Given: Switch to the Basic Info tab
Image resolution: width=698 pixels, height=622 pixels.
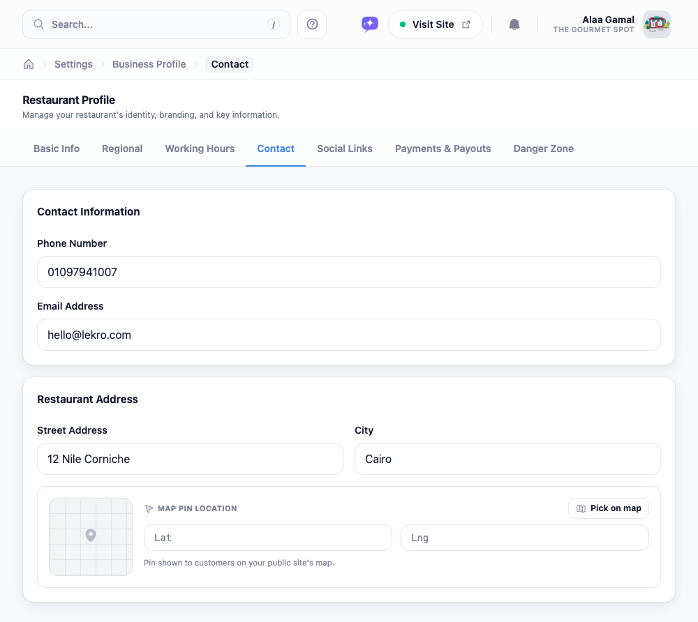Looking at the screenshot, I should [57, 149].
